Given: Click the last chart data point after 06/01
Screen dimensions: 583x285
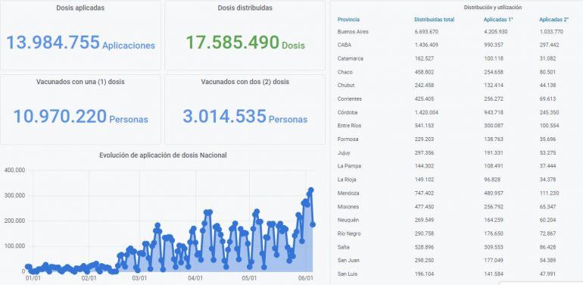Looking at the screenshot, I should (313, 224).
